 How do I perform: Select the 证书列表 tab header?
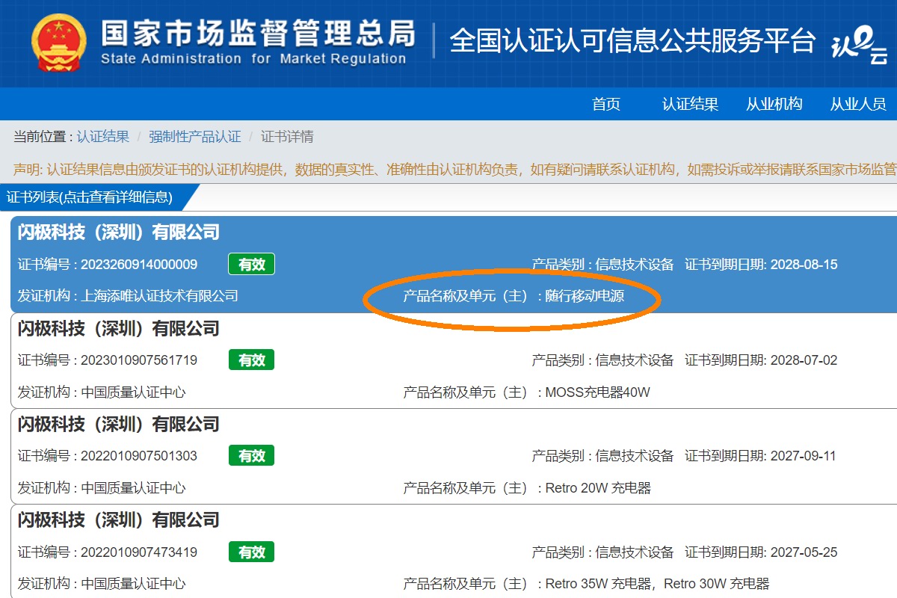(x=90, y=197)
